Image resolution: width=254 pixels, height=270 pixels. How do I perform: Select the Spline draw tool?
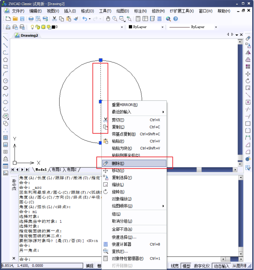tap(6, 95)
